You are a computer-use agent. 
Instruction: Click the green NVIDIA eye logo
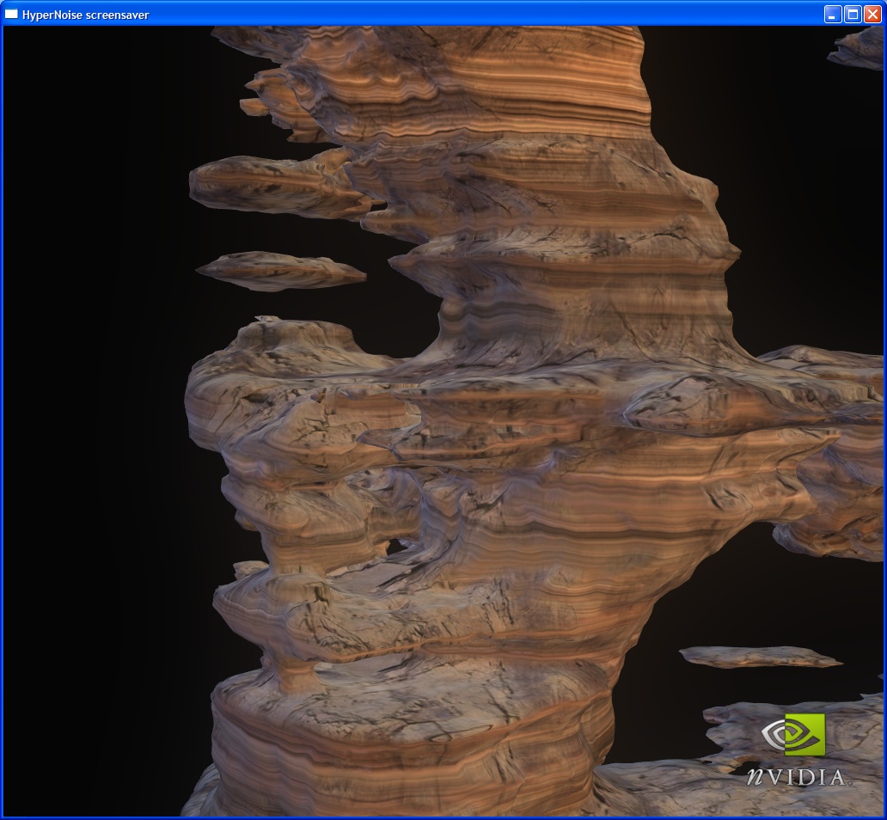click(793, 735)
